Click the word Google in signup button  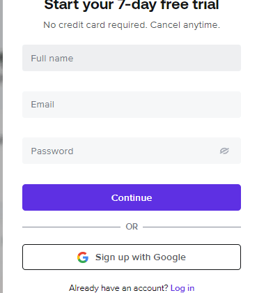(x=170, y=257)
